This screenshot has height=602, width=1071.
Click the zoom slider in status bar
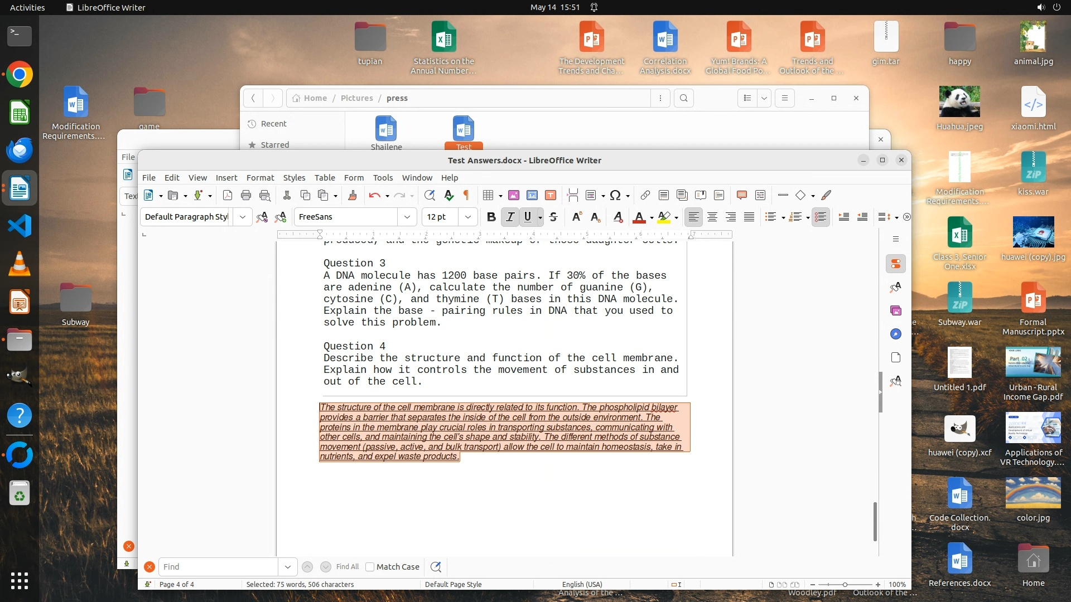845,585
